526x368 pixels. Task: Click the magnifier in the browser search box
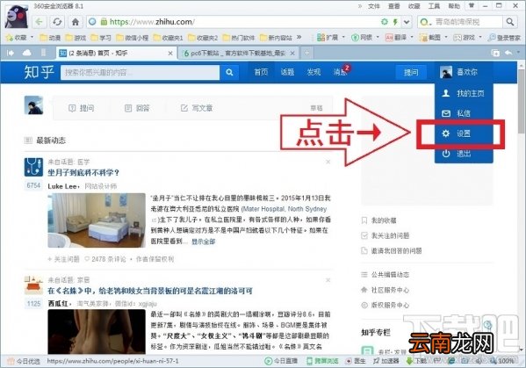tap(510, 22)
